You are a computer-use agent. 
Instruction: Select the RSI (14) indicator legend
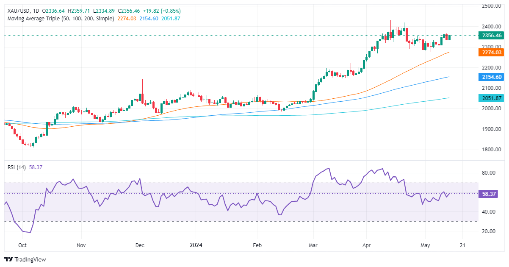pos(17,167)
